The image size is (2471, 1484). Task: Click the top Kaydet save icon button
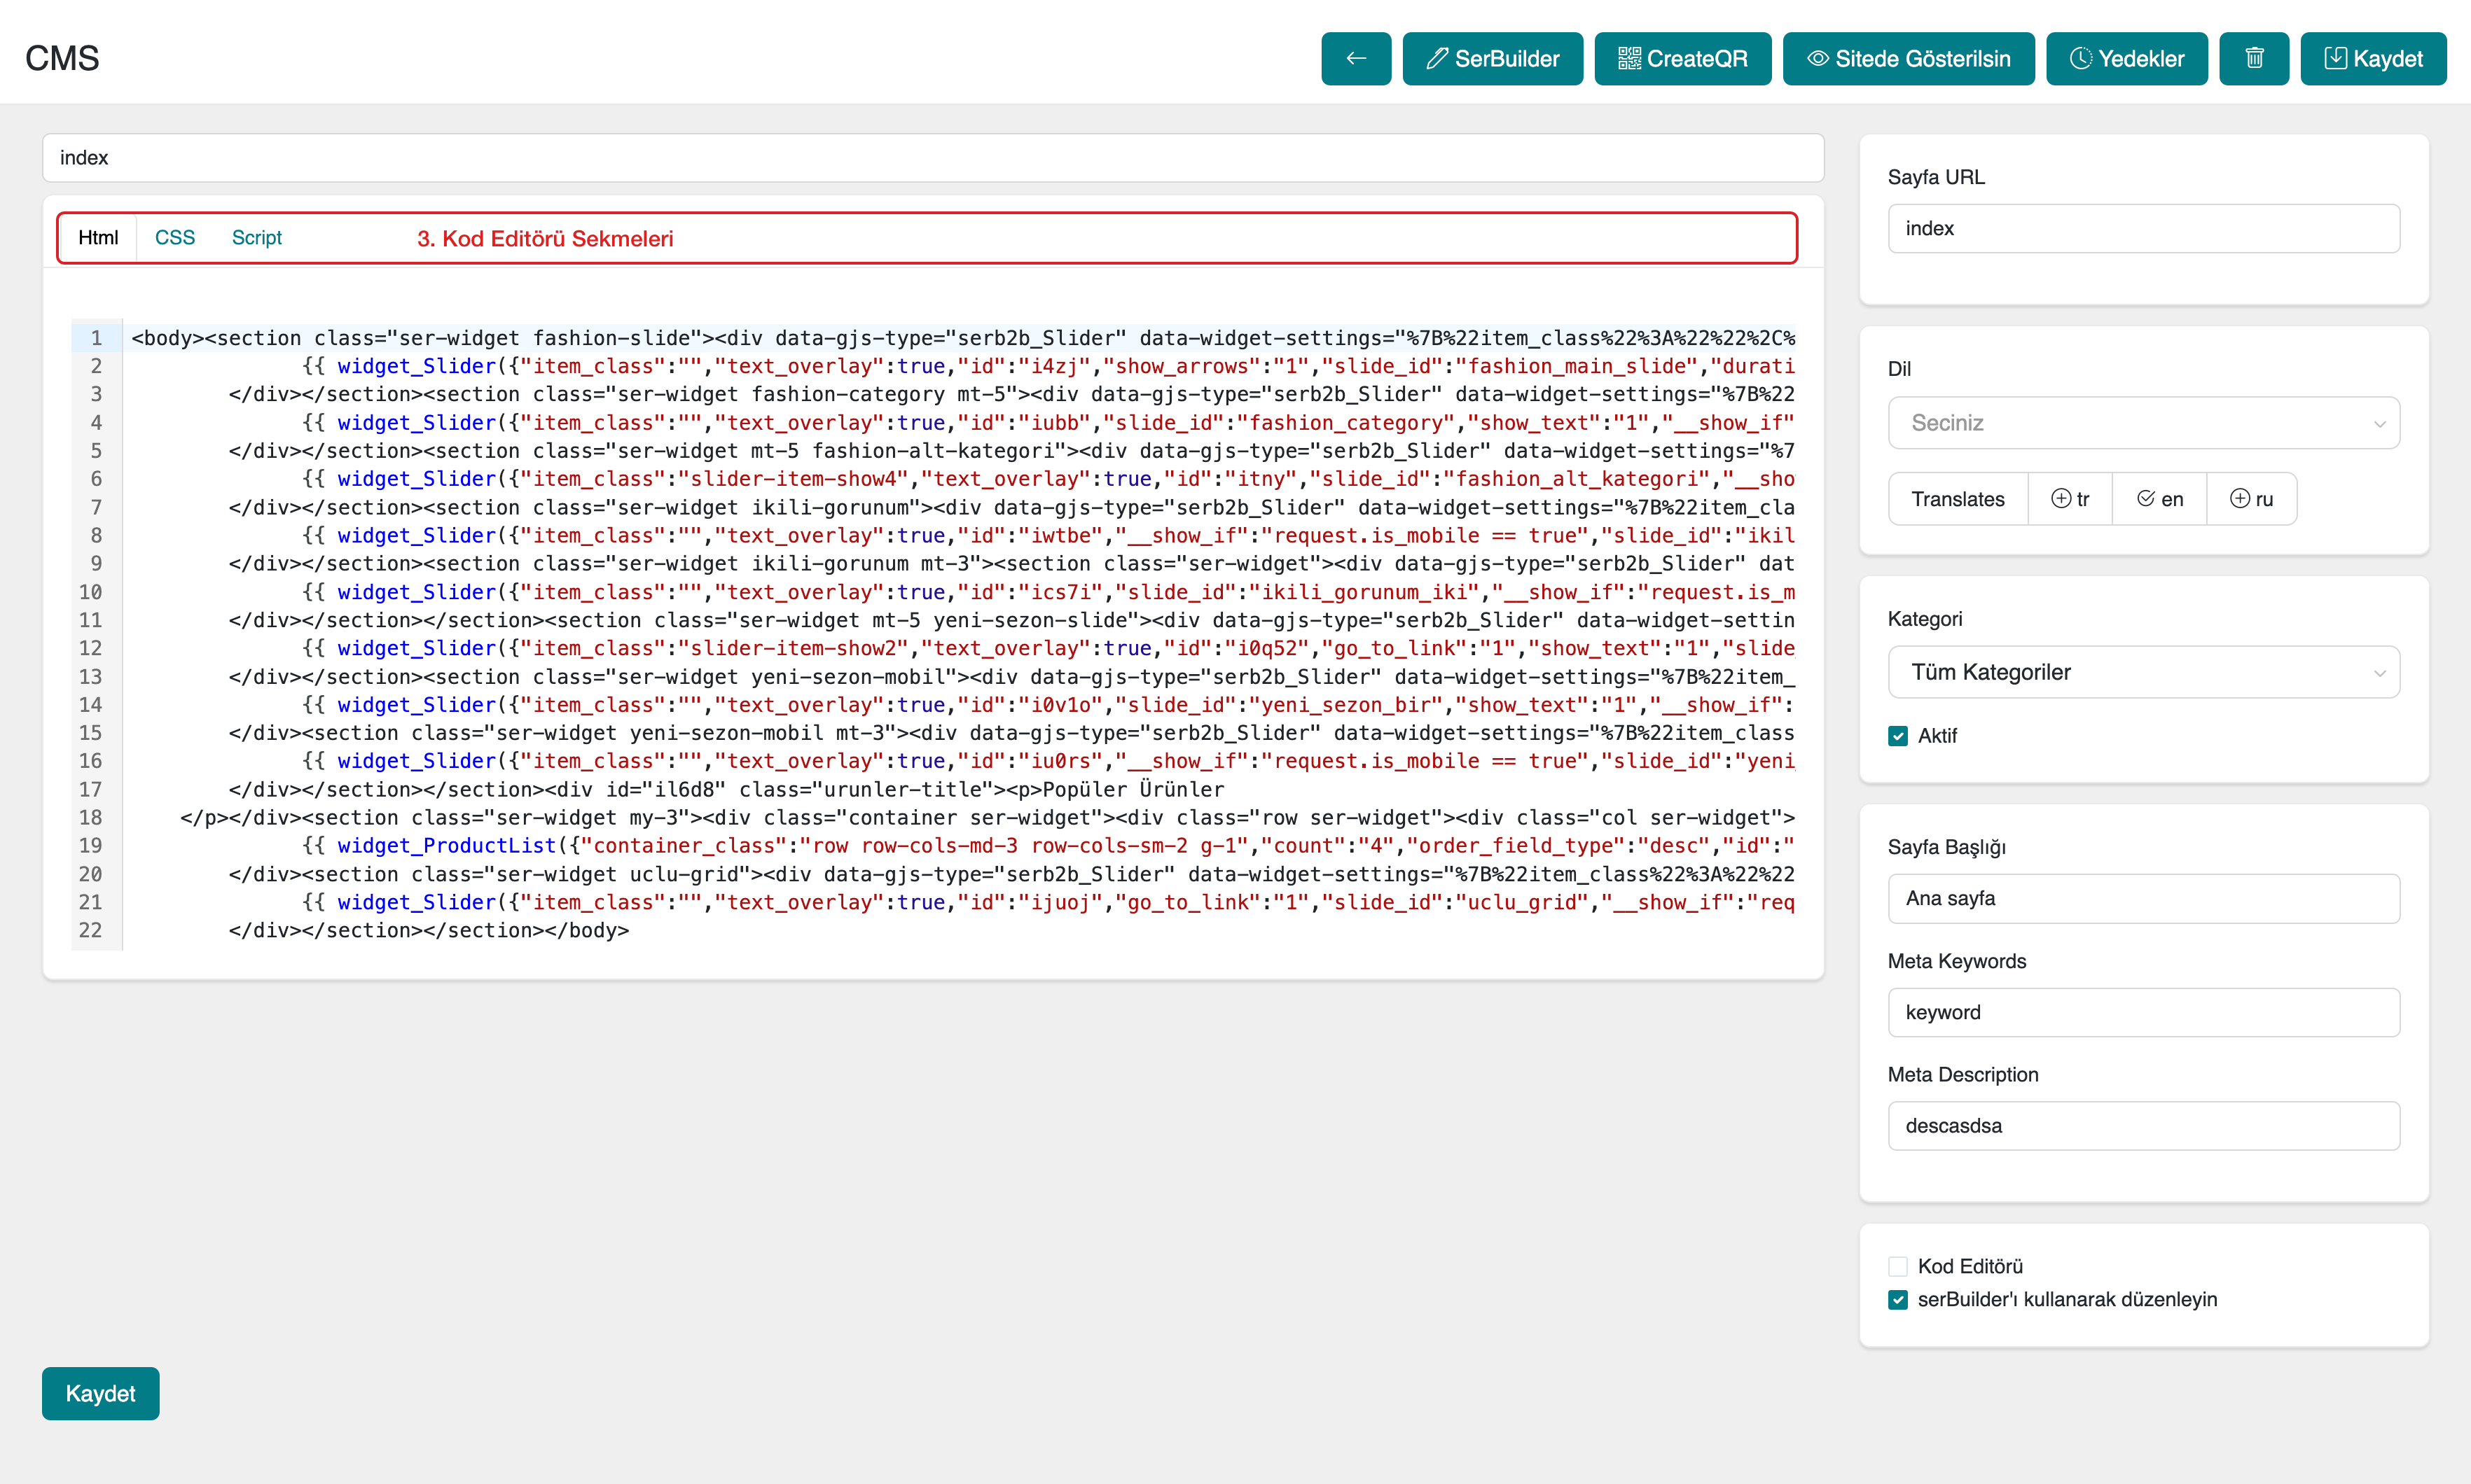(2372, 59)
